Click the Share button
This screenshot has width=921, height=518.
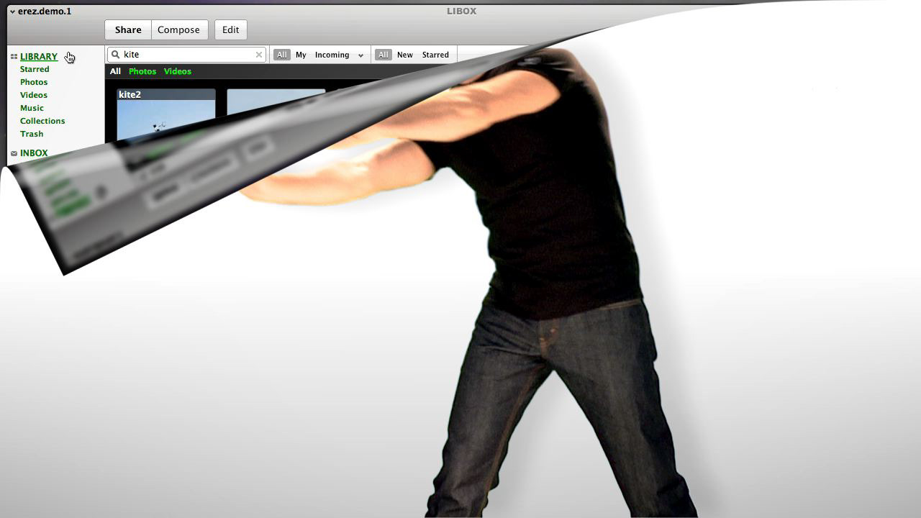[x=128, y=29]
